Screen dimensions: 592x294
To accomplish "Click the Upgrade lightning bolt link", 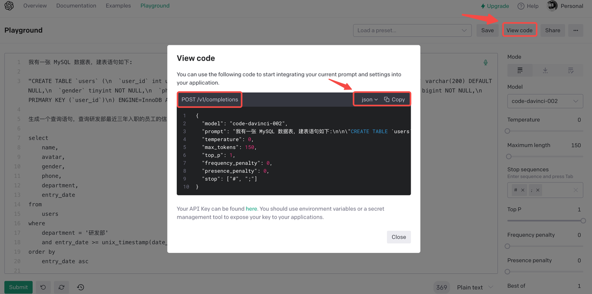I will point(495,6).
